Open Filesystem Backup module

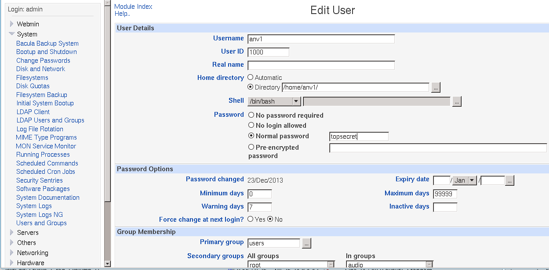tap(42, 95)
